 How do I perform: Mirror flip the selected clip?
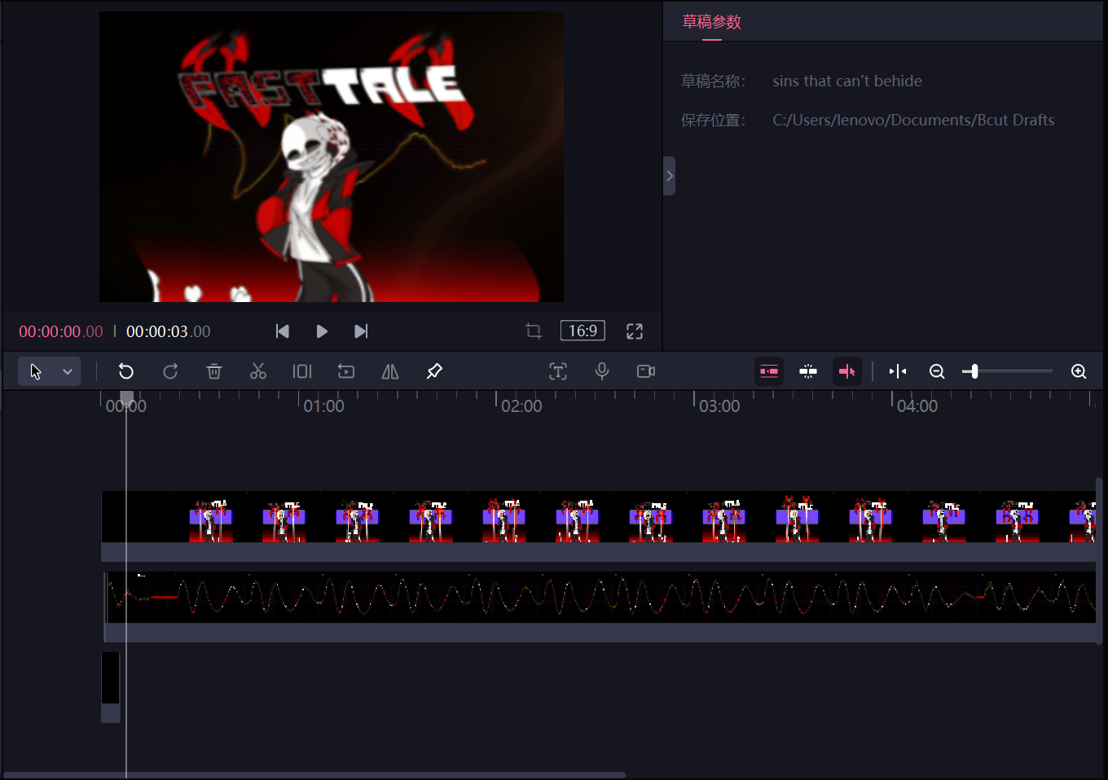(390, 371)
